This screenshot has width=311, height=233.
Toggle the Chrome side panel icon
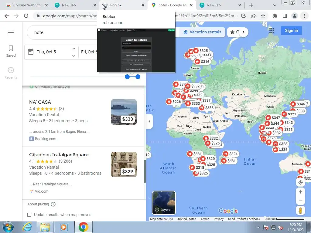click(x=285, y=16)
